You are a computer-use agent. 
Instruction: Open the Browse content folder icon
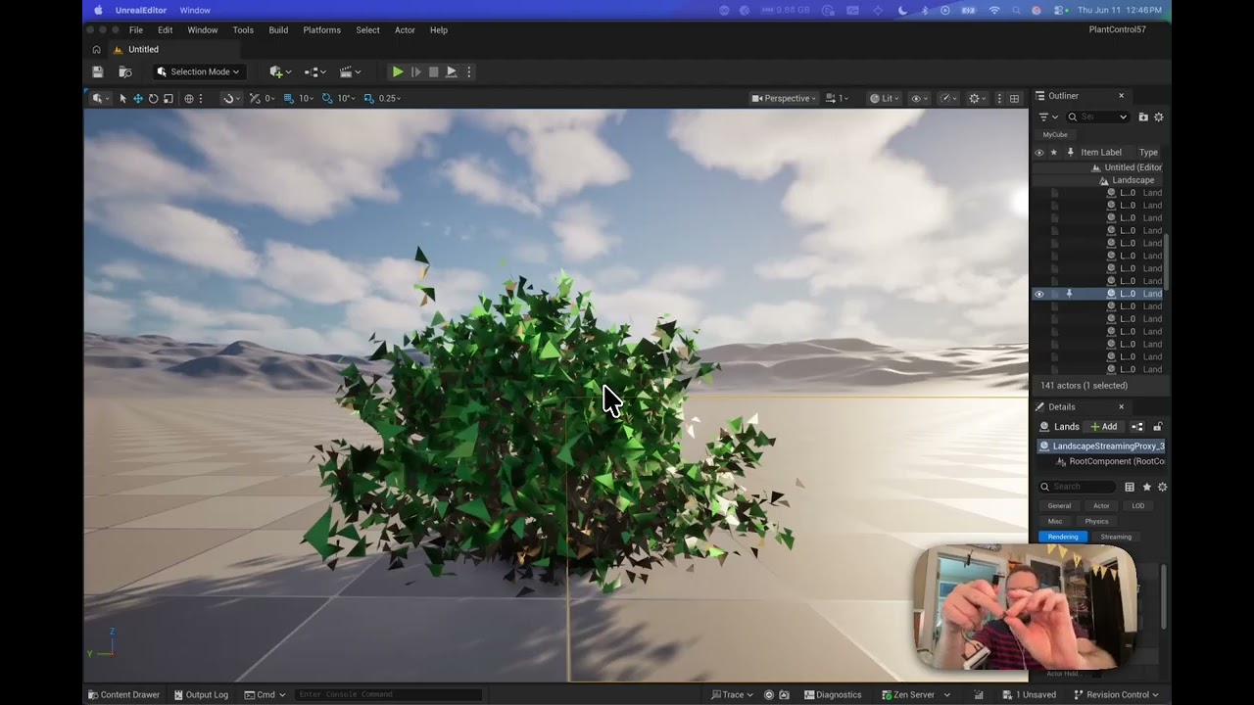(x=125, y=71)
